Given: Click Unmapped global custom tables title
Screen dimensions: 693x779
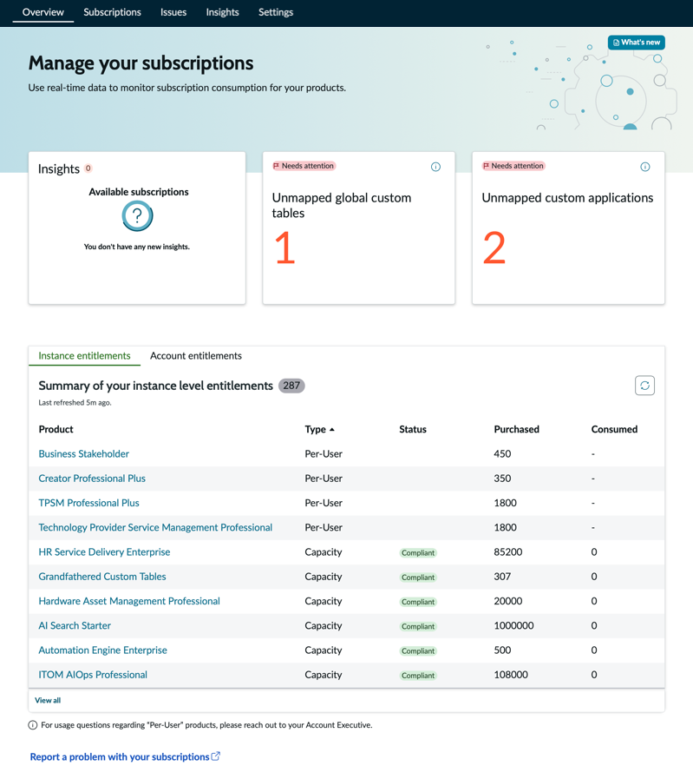Looking at the screenshot, I should (341, 205).
